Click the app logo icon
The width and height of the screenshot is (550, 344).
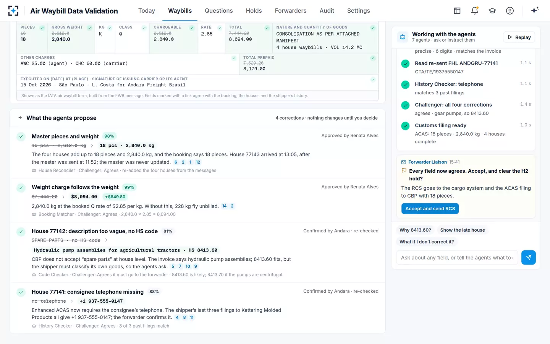(x=13, y=11)
